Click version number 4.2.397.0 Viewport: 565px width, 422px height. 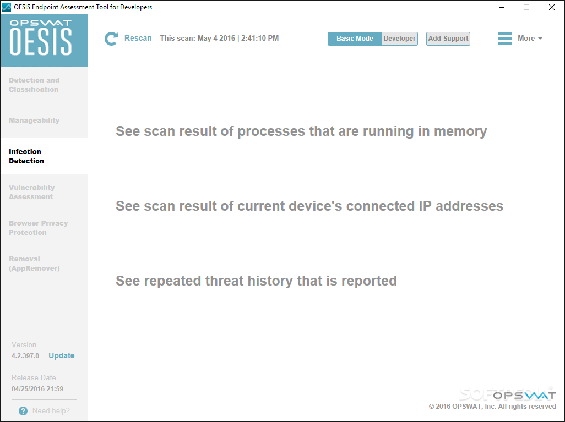click(x=25, y=356)
